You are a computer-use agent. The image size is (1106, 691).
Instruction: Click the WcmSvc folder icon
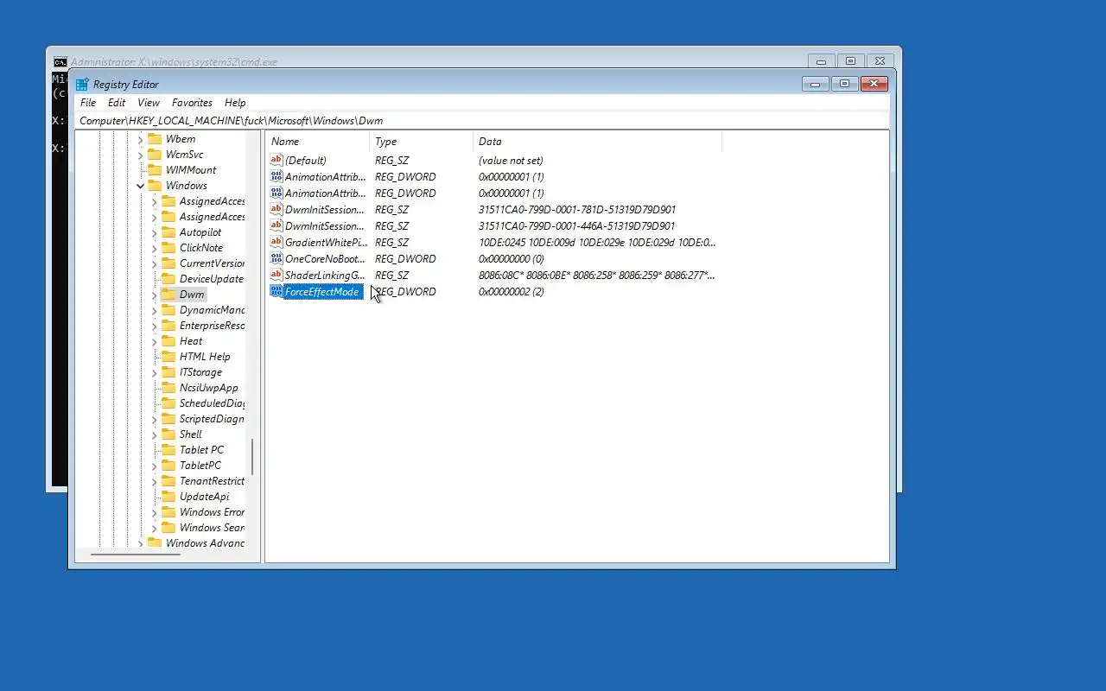point(155,155)
